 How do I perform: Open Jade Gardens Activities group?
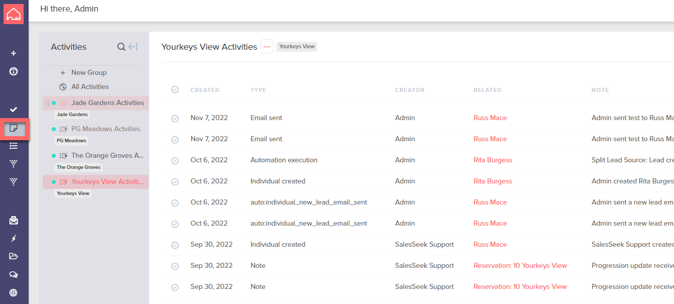point(108,103)
